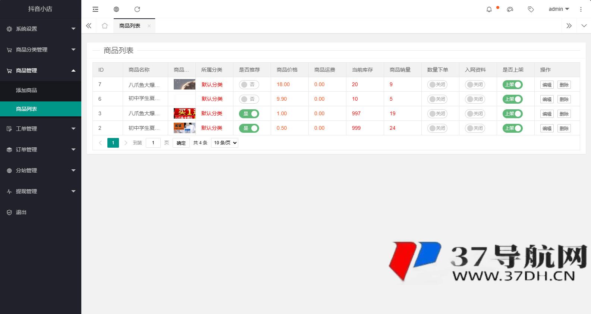Open the admin user dropdown
Image resolution: width=591 pixels, height=314 pixels.
559,9
